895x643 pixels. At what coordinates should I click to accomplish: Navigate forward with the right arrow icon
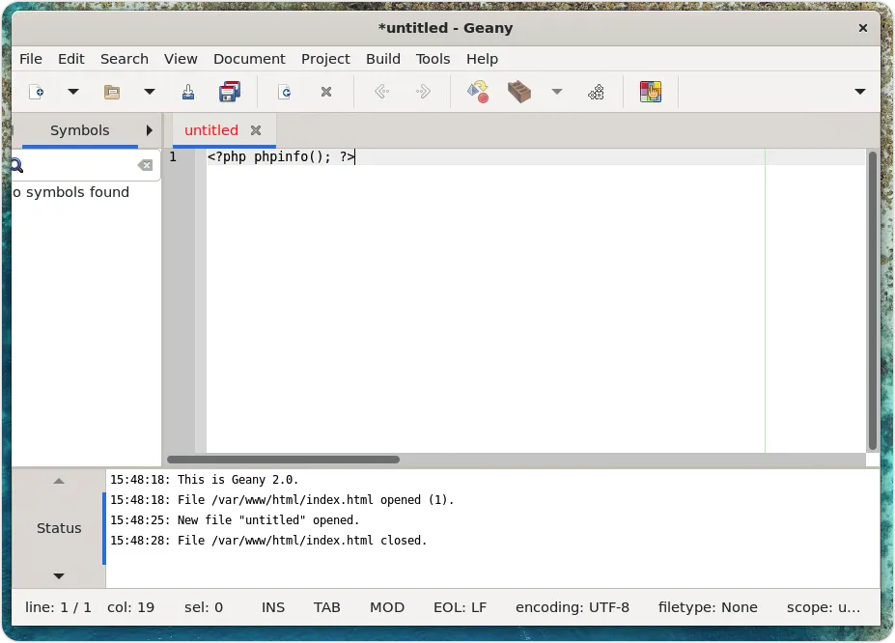(x=423, y=92)
